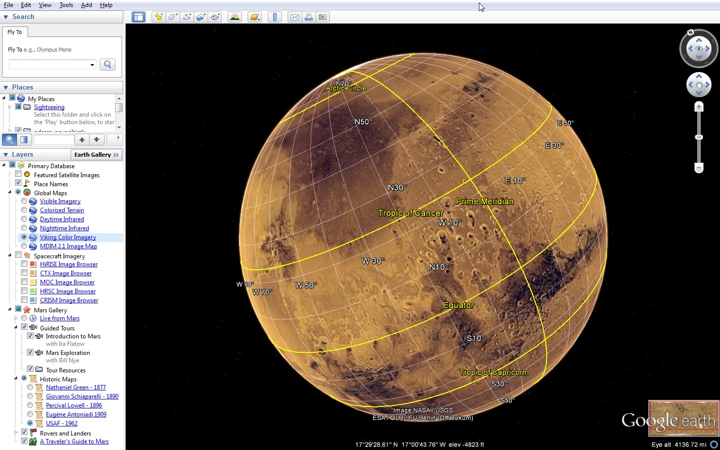Select the Add Path tool
This screenshot has width=720, height=450.
[187, 17]
